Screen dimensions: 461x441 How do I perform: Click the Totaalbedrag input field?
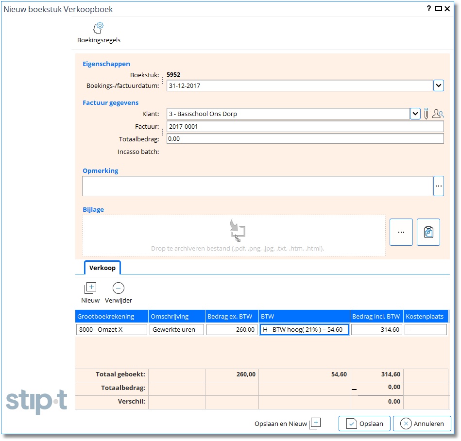pyautogui.click(x=305, y=139)
